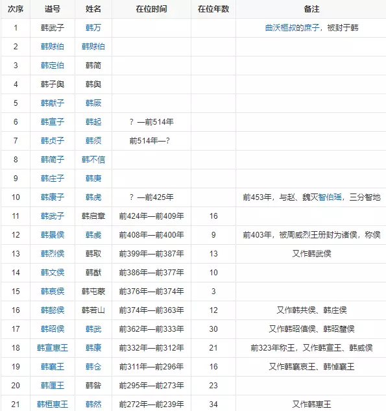Select the 前362年—前333年 reign cell
This screenshot has width=386, height=411.
click(151, 329)
